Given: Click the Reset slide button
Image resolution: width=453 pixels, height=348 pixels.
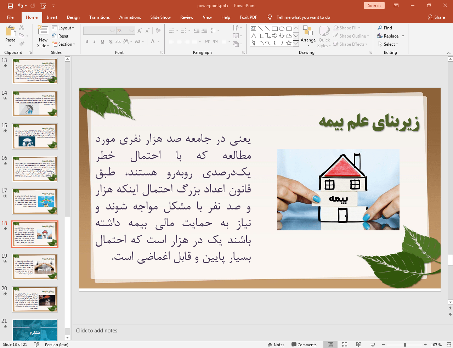Looking at the screenshot, I should point(60,36).
